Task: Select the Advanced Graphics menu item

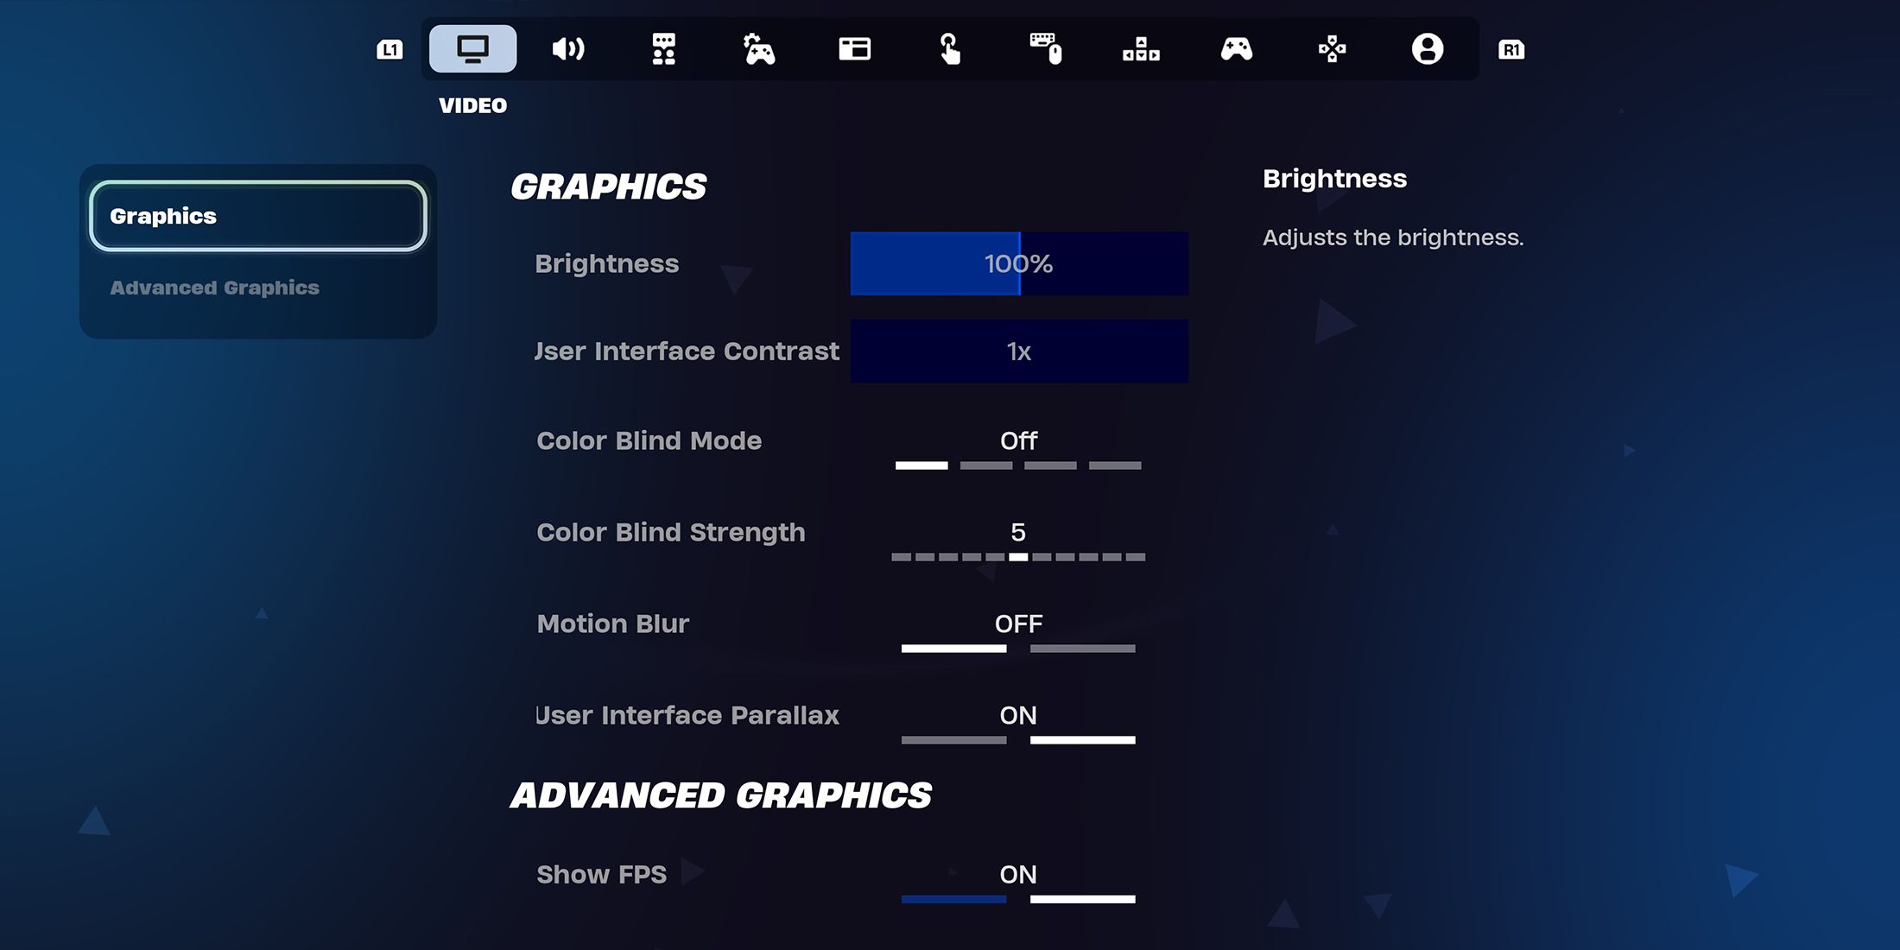Action: point(214,288)
